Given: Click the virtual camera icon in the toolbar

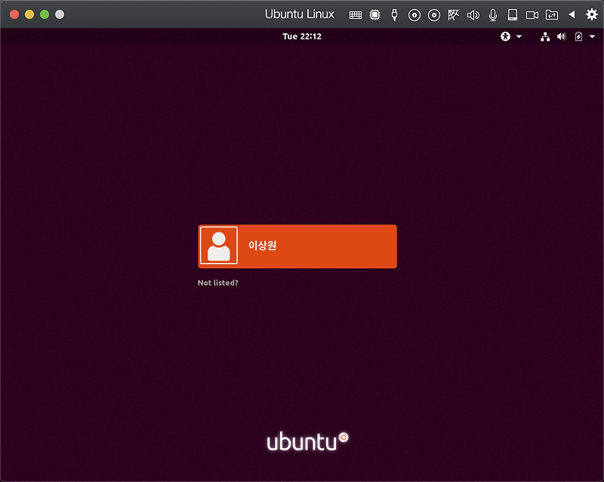Looking at the screenshot, I should [532, 14].
